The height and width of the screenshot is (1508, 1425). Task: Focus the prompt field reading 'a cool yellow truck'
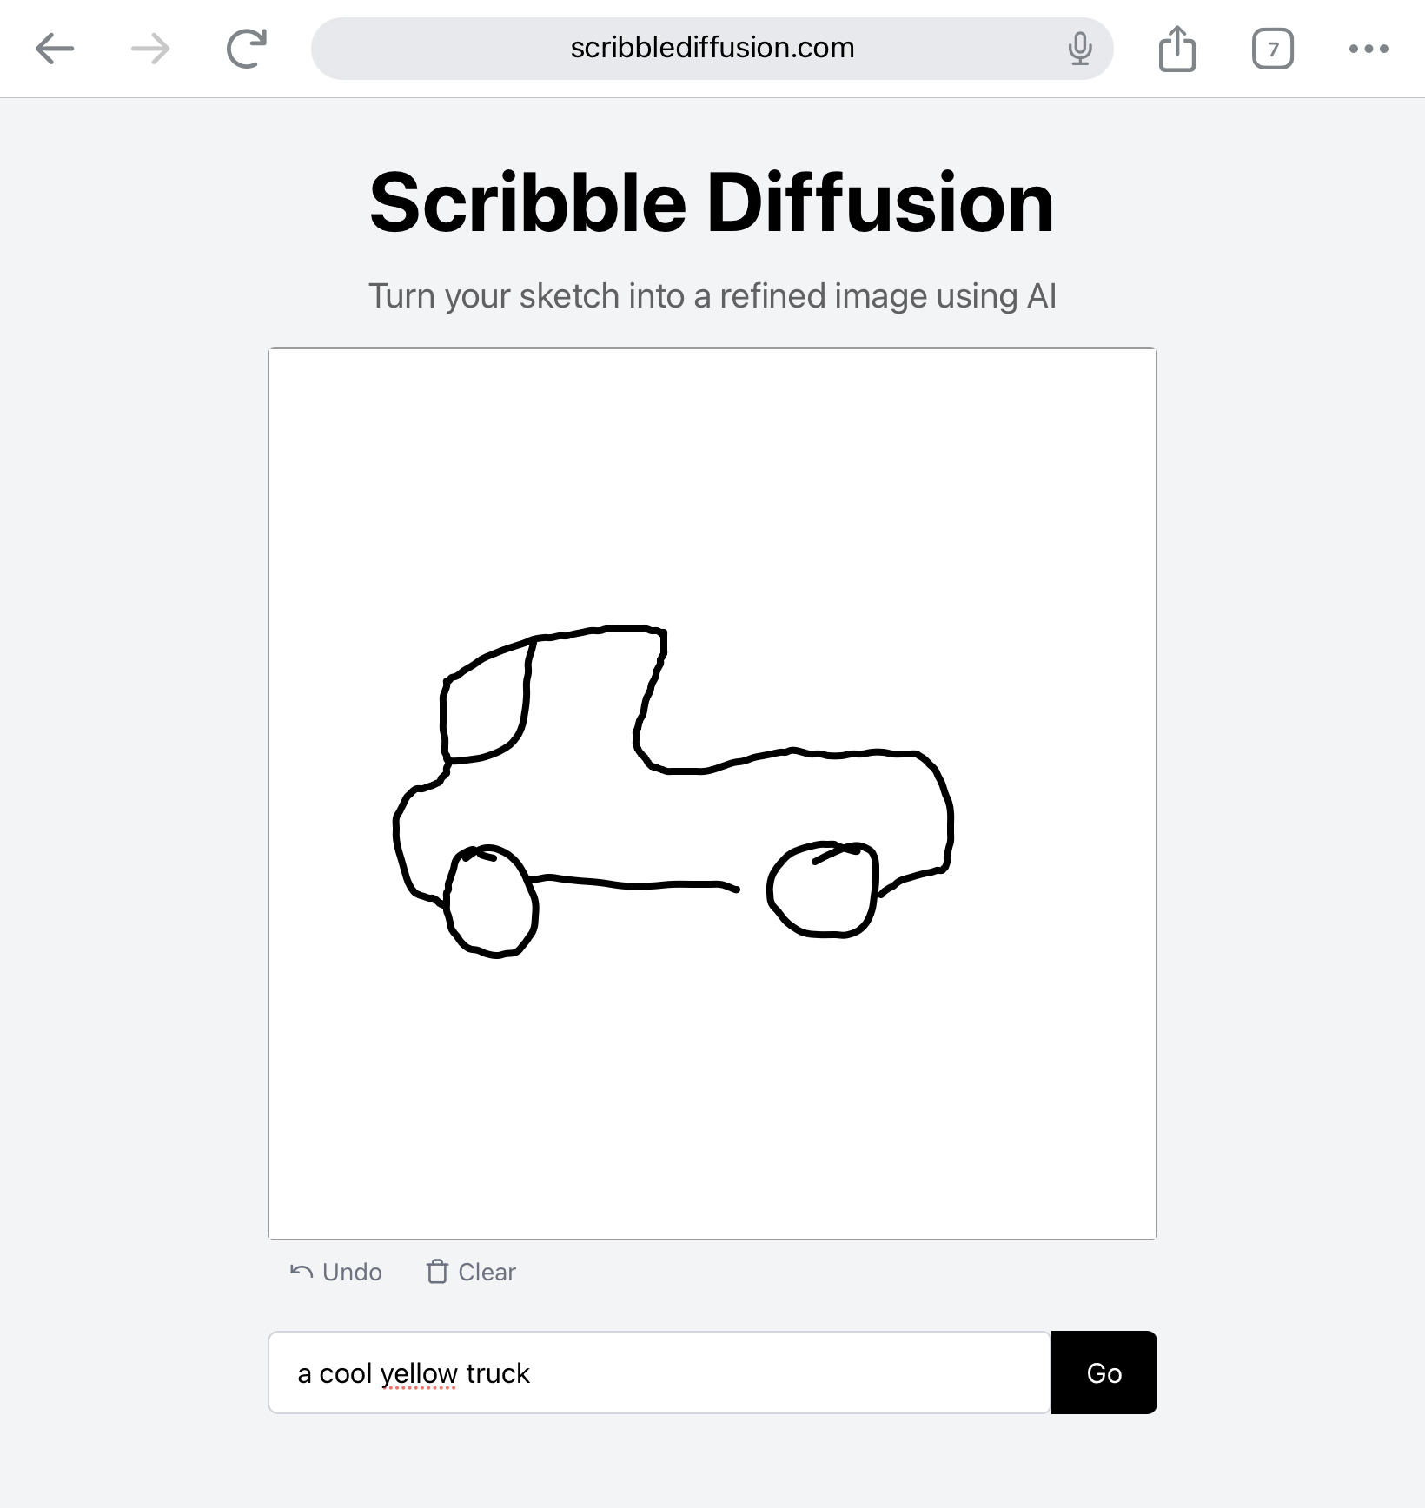click(660, 1372)
